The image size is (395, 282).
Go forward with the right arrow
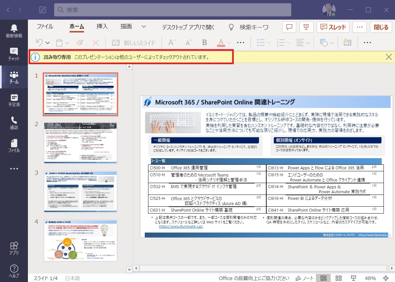(20, 10)
